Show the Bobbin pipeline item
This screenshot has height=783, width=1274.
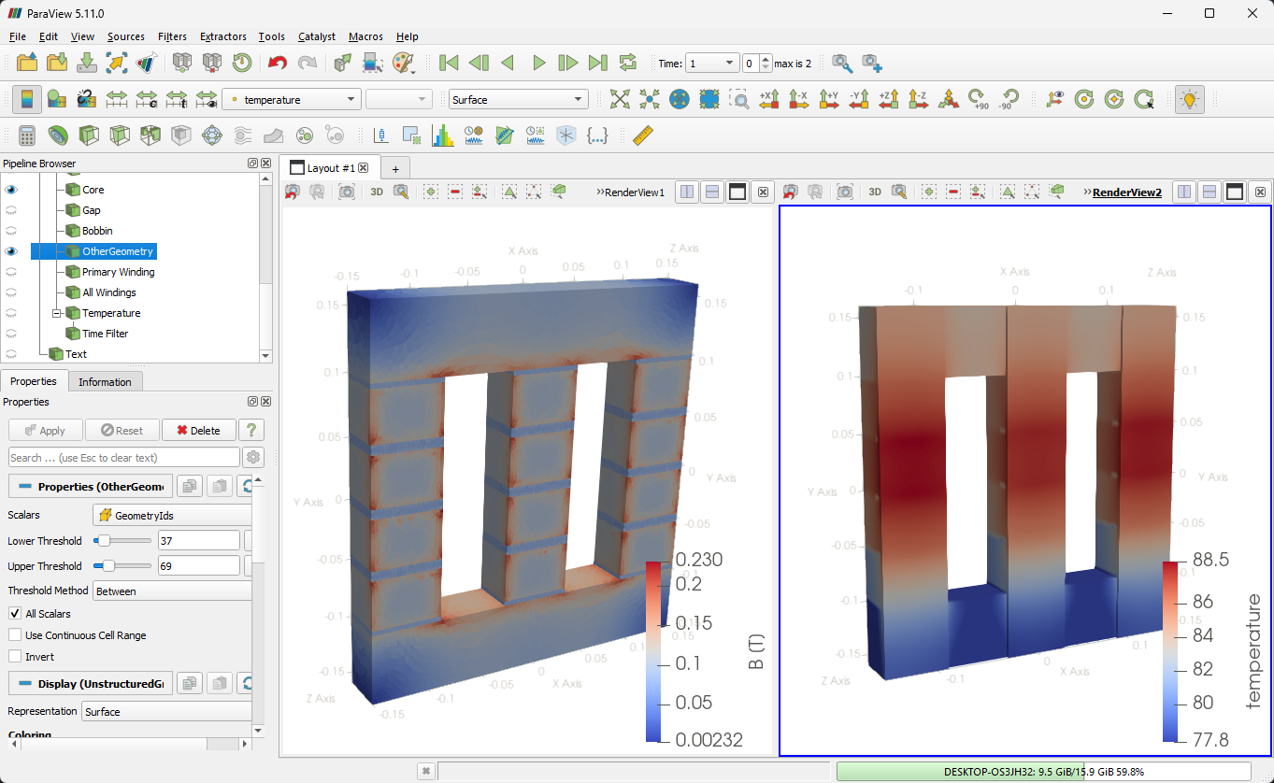click(x=12, y=231)
